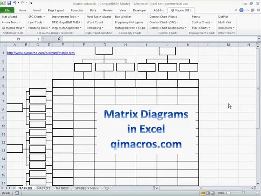Open the File tab

[7, 10]
